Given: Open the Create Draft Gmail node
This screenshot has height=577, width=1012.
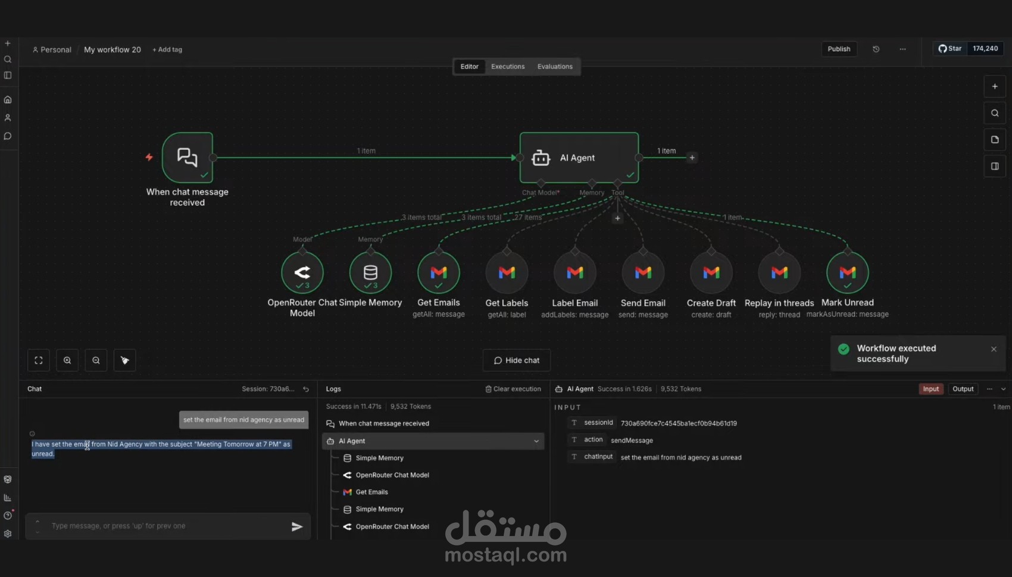Looking at the screenshot, I should point(711,272).
